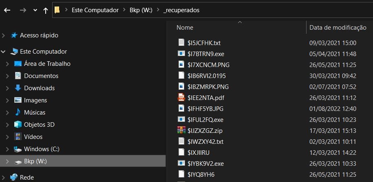Expand the Vídeos tree node
The image size is (373, 182).
(x=7, y=137)
